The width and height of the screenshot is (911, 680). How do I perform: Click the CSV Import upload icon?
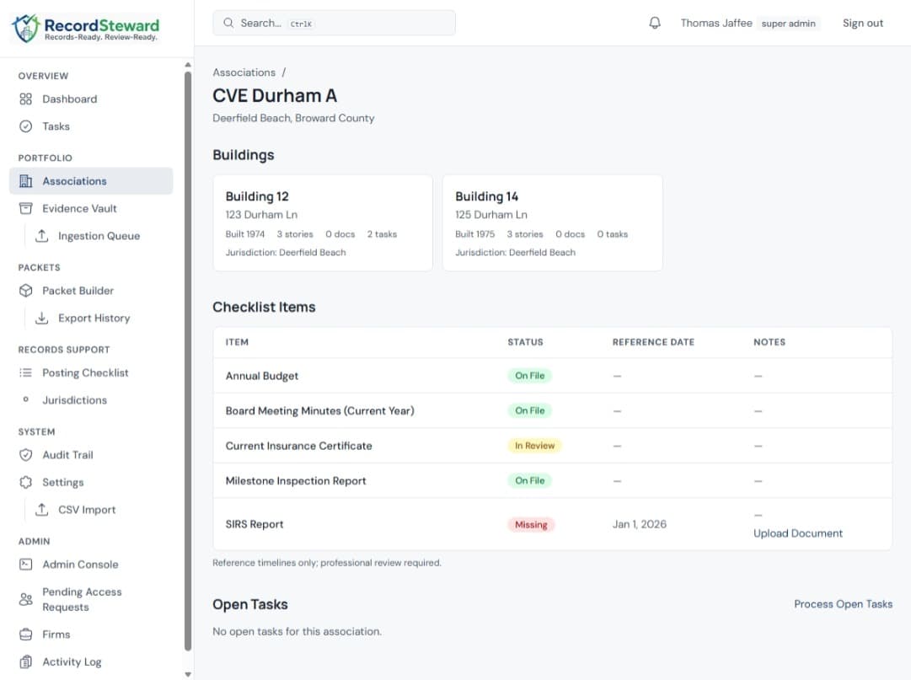point(42,510)
